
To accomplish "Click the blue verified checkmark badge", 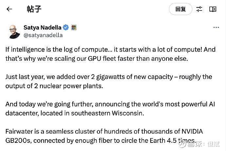I will click(x=66, y=27).
